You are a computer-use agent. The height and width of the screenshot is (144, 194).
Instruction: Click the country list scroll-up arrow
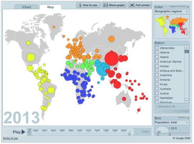187,48
